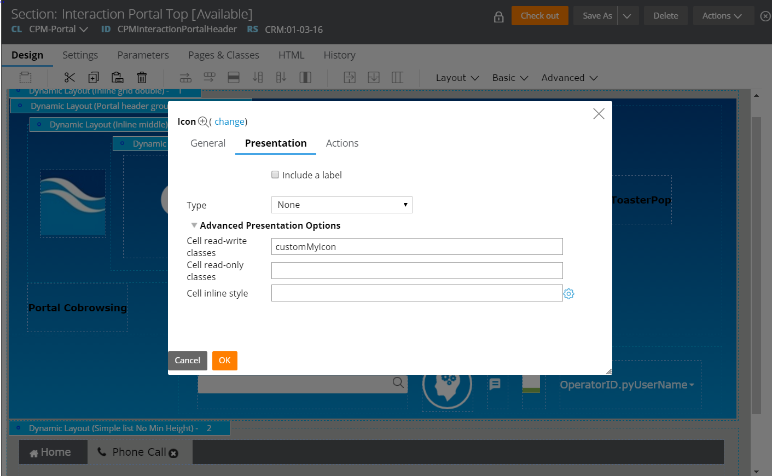Expand the Layout dropdown menu
Image resolution: width=772 pixels, height=476 pixels.
(x=457, y=78)
